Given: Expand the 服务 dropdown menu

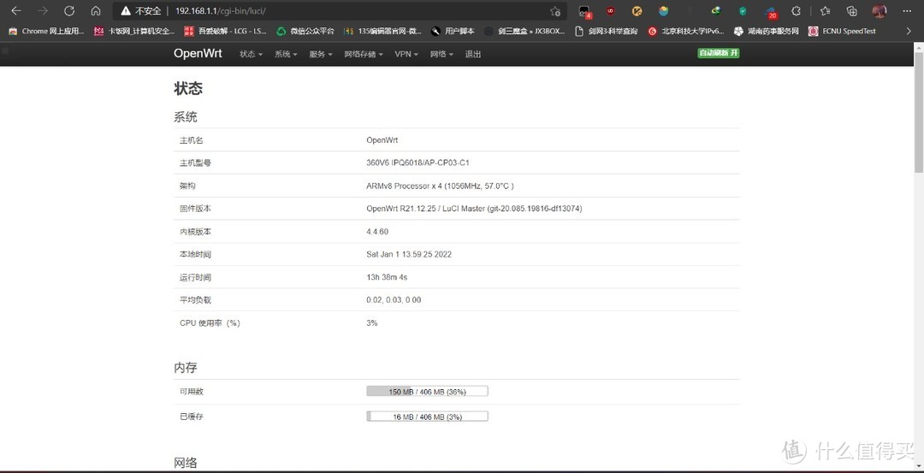Looking at the screenshot, I should (x=321, y=54).
